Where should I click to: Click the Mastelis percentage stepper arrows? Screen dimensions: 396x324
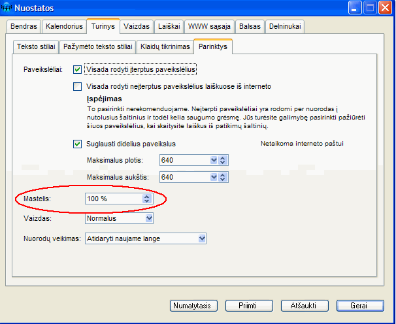pyautogui.click(x=146, y=199)
